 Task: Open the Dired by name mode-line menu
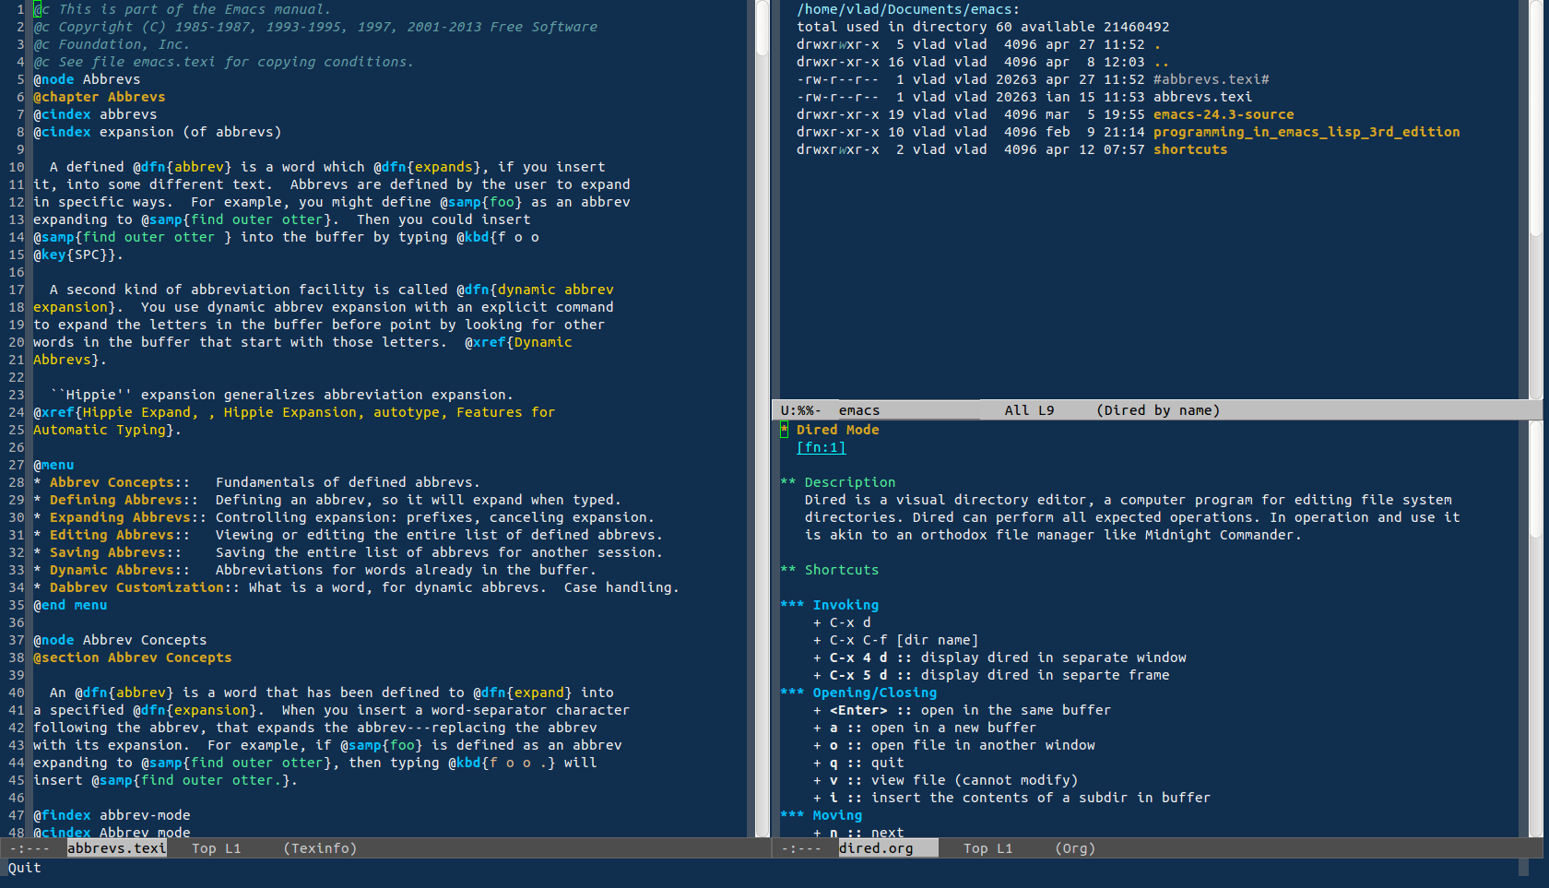[1158, 409]
